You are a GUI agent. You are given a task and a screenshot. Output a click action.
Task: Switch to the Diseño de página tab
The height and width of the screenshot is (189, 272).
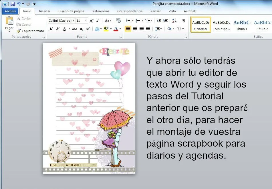[x=71, y=11]
